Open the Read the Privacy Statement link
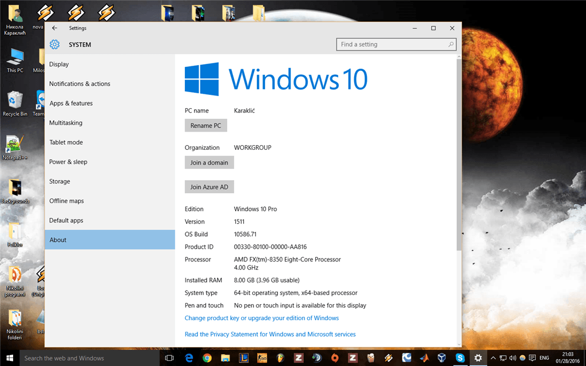Image resolution: width=586 pixels, height=366 pixels. click(x=270, y=334)
